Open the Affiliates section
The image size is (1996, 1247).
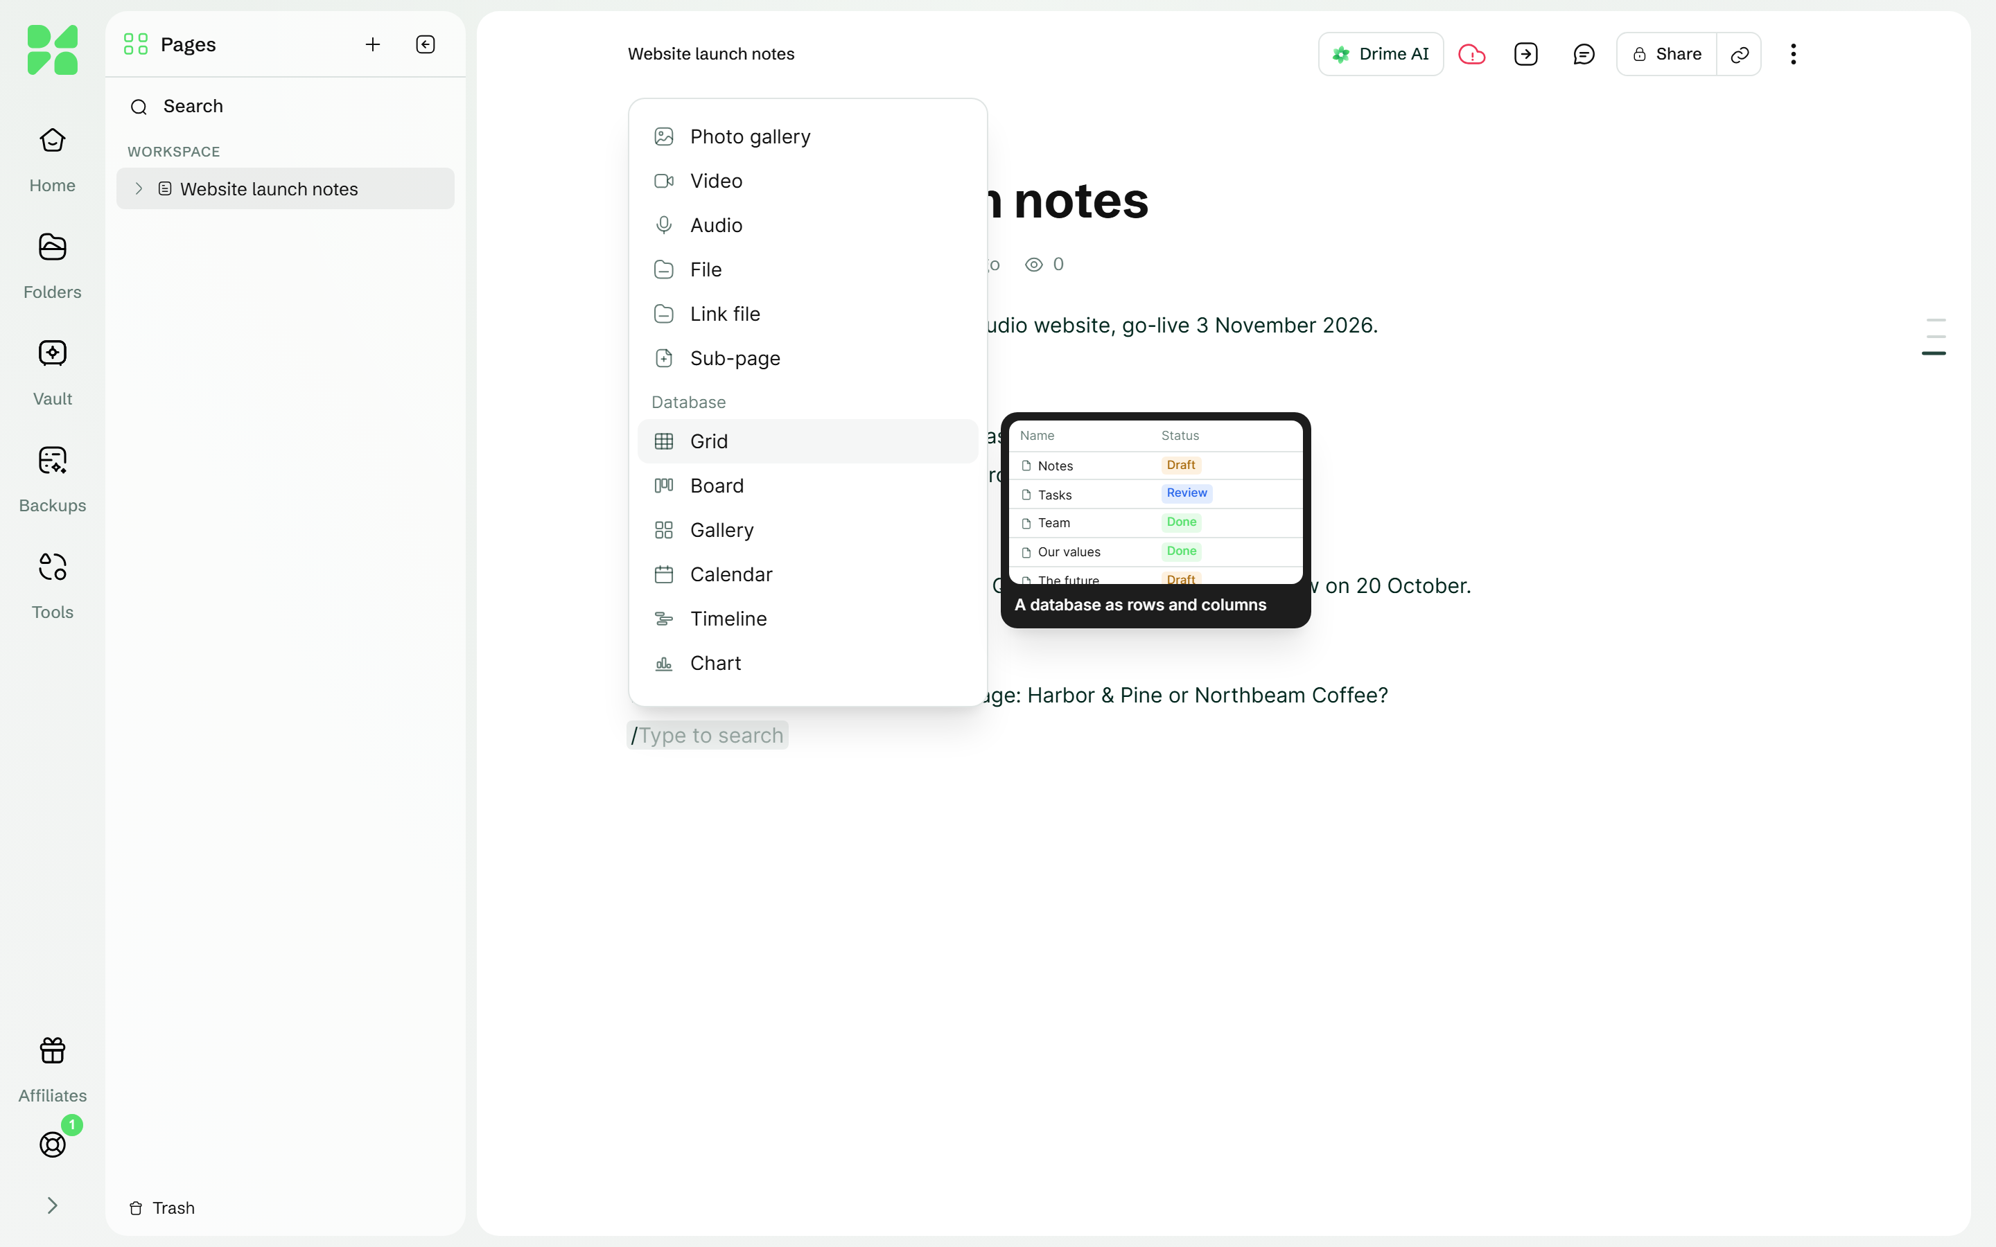[52, 1070]
